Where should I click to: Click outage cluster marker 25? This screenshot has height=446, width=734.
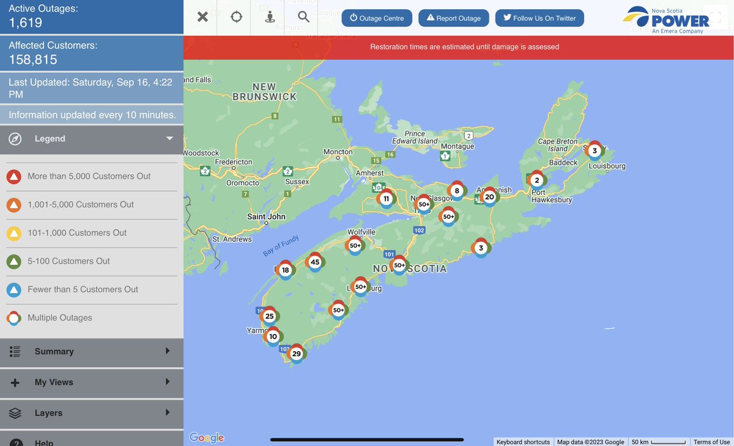[270, 316]
